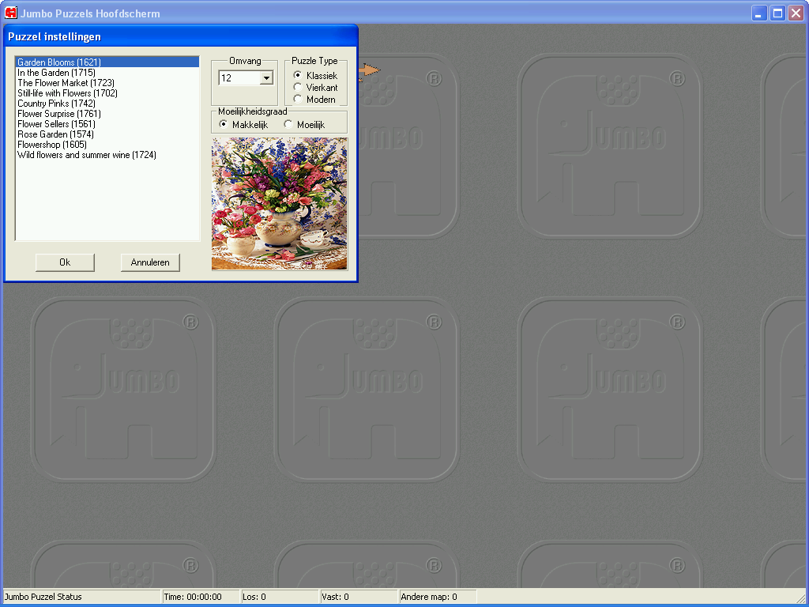Click the Time: 00:00:00 status entry
This screenshot has height=607, width=809.
(201, 597)
